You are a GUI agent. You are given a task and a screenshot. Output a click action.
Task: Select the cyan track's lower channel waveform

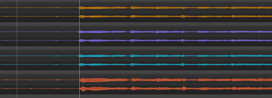click(x=175, y=64)
